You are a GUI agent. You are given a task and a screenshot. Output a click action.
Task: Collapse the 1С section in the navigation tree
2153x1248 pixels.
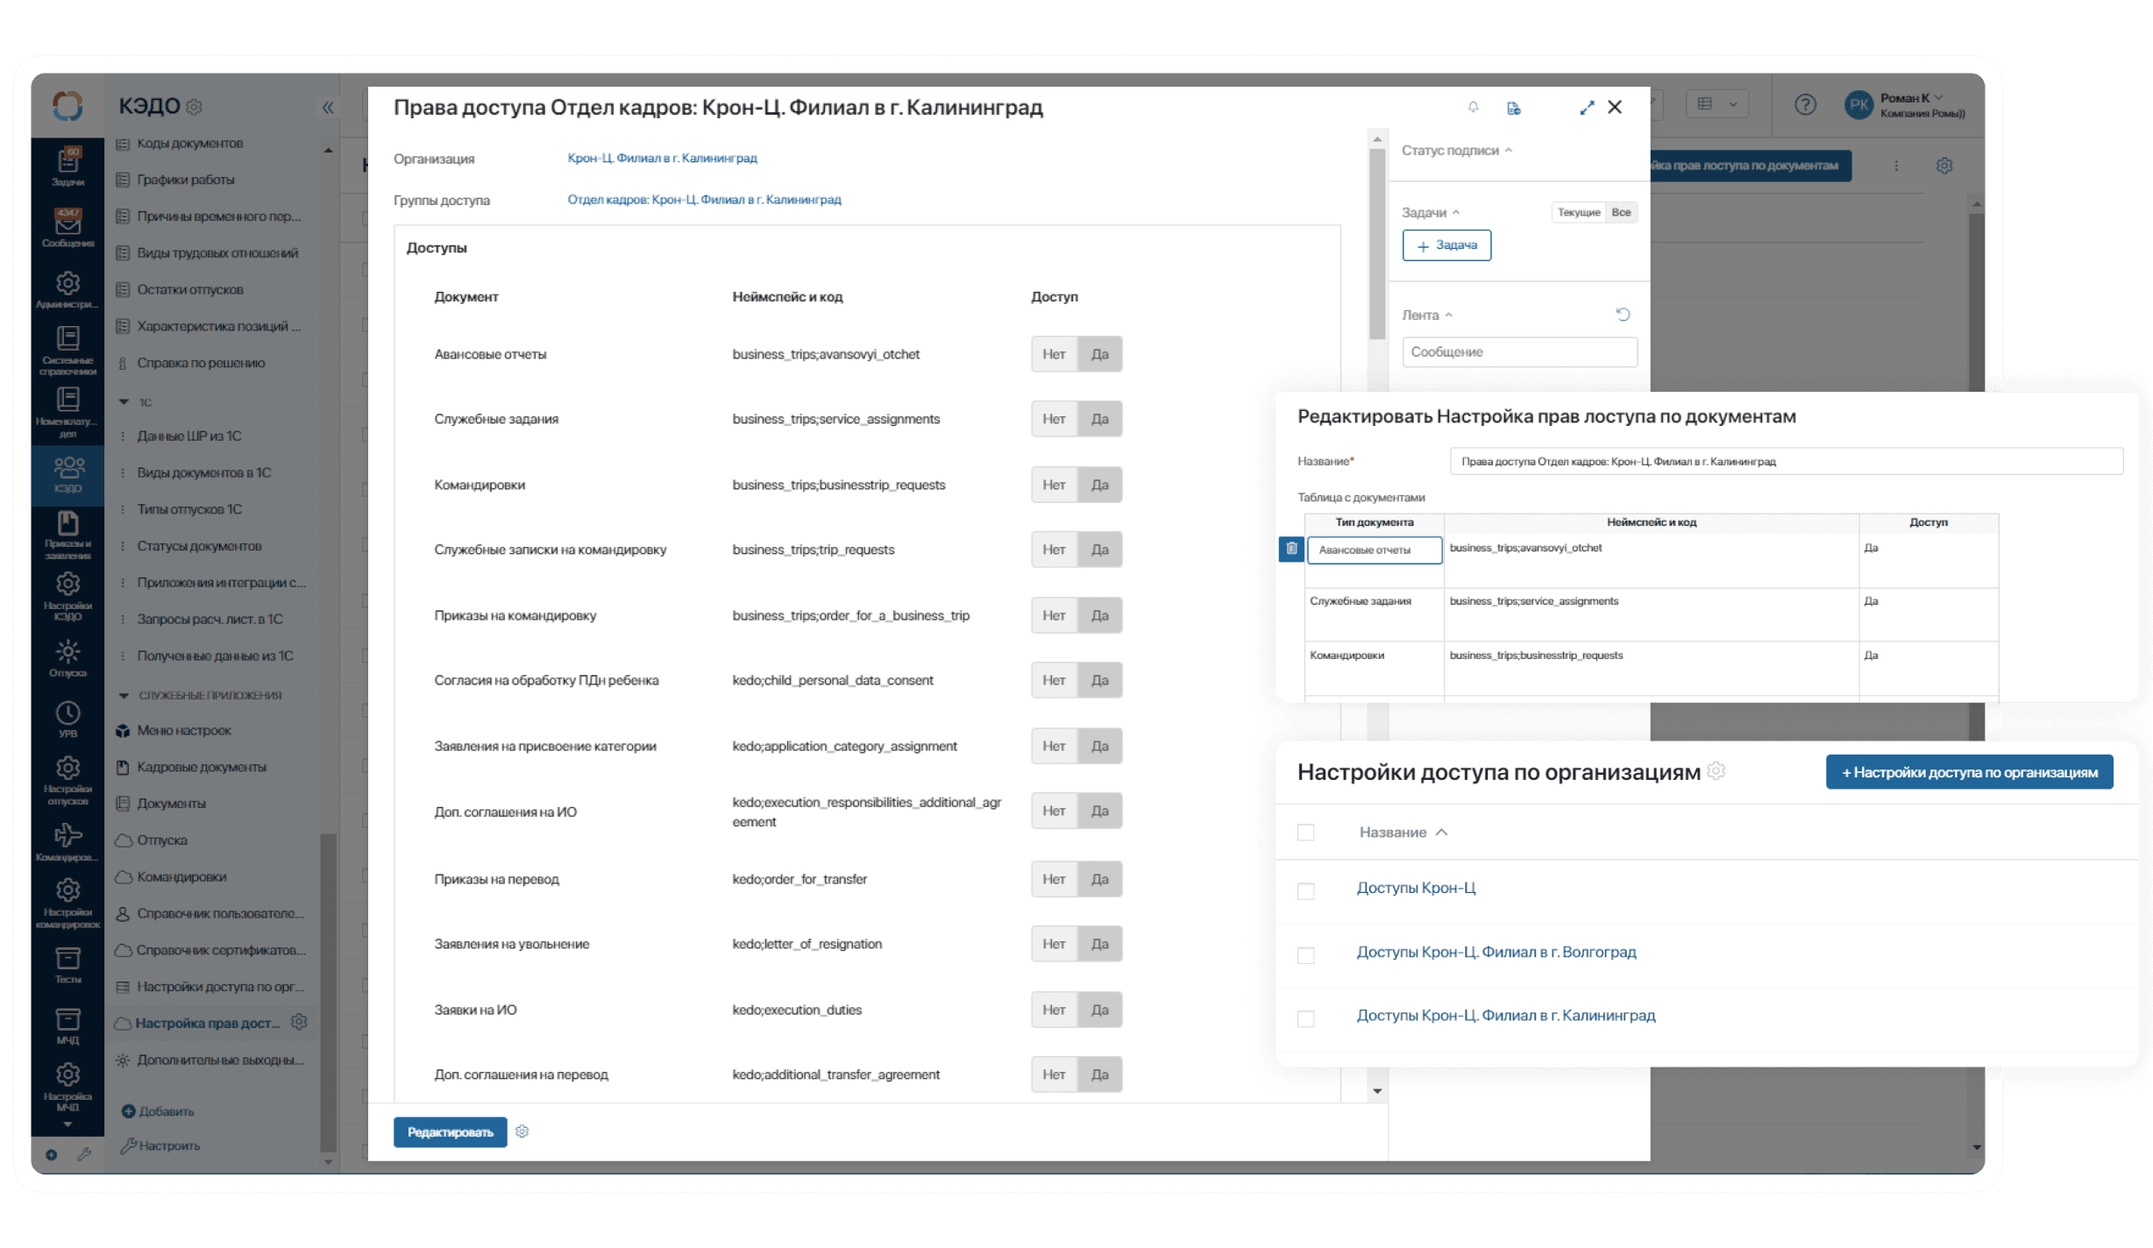124,401
